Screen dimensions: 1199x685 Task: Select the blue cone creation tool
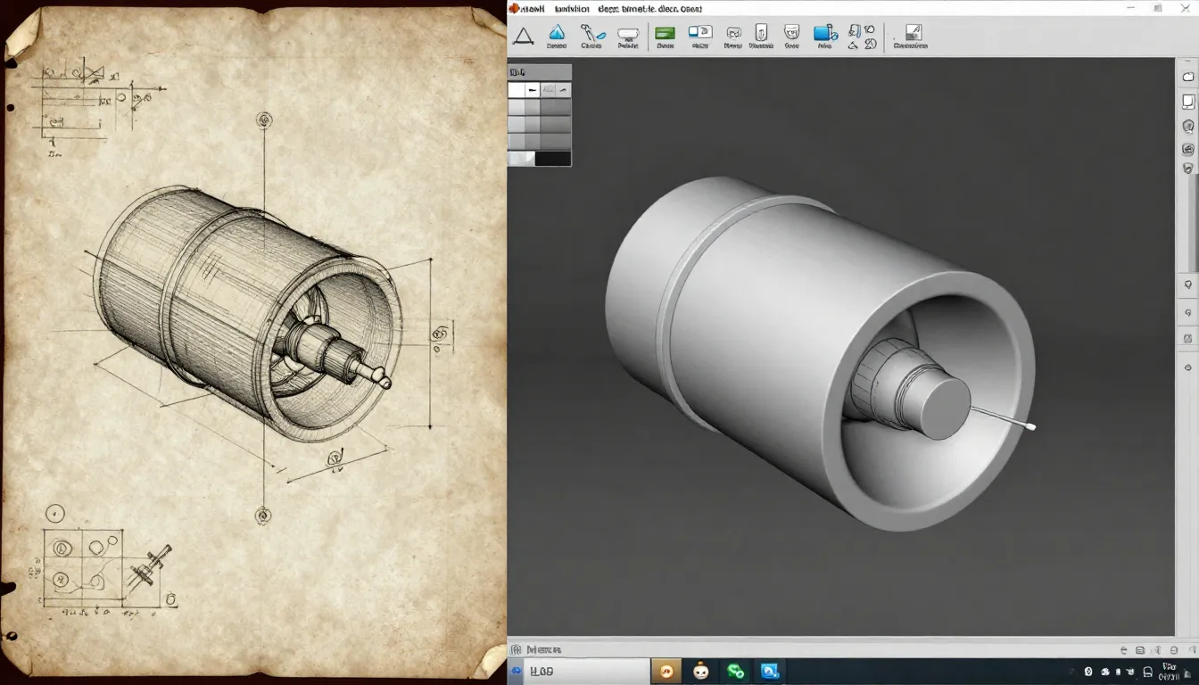[x=557, y=33]
